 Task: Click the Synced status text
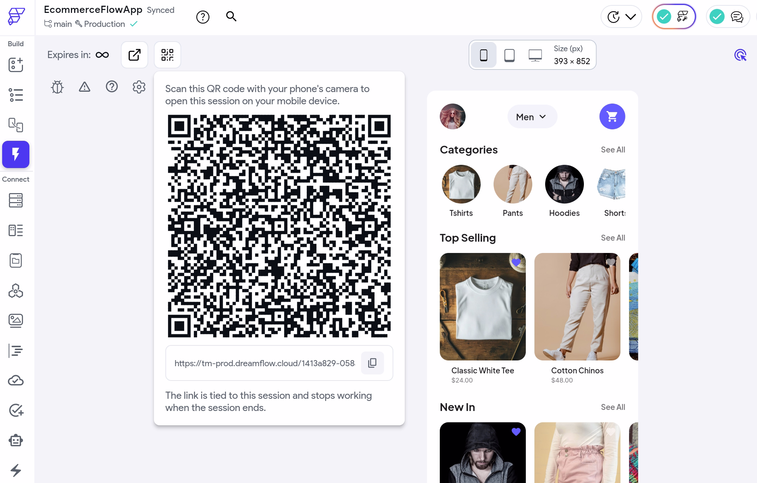pos(161,10)
